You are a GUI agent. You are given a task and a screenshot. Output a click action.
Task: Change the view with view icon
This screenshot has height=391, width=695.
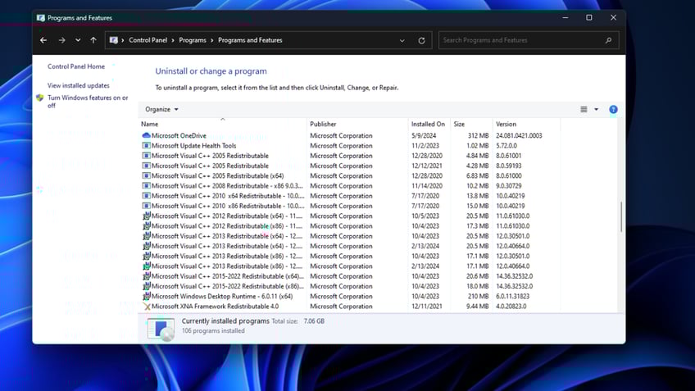(584, 110)
